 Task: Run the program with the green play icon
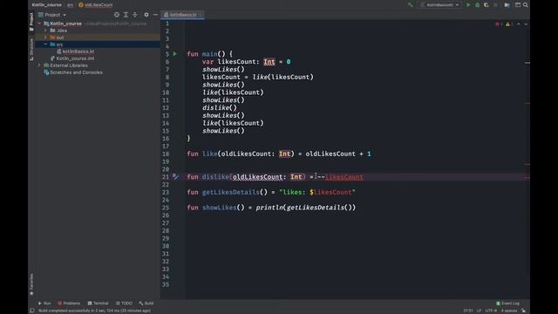click(468, 5)
